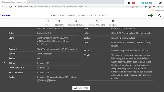This screenshot has height=92, width=164.
Task: Select the Weight label
Action: 87,55
